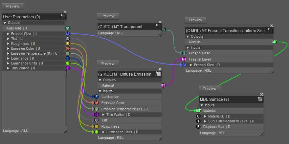The width and height of the screenshot is (289, 144).
Task: Expand the Fresnel Size row in User Parameters
Action: (x=8, y=34)
